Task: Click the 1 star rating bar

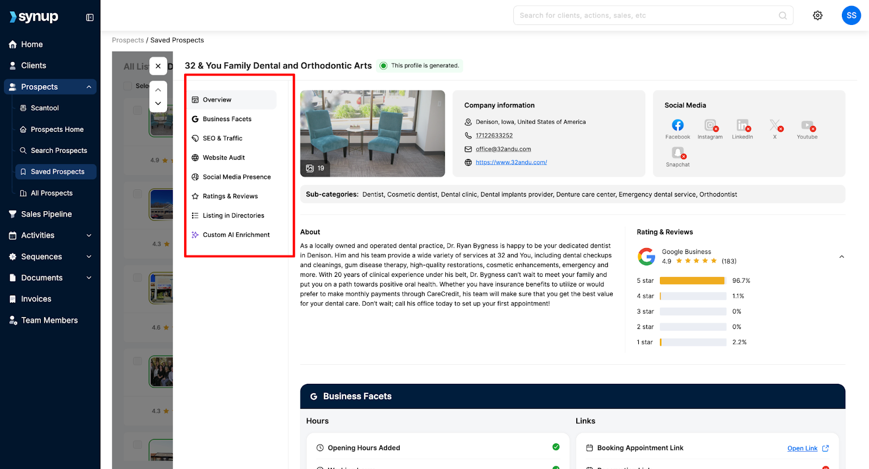Action: [693, 343]
